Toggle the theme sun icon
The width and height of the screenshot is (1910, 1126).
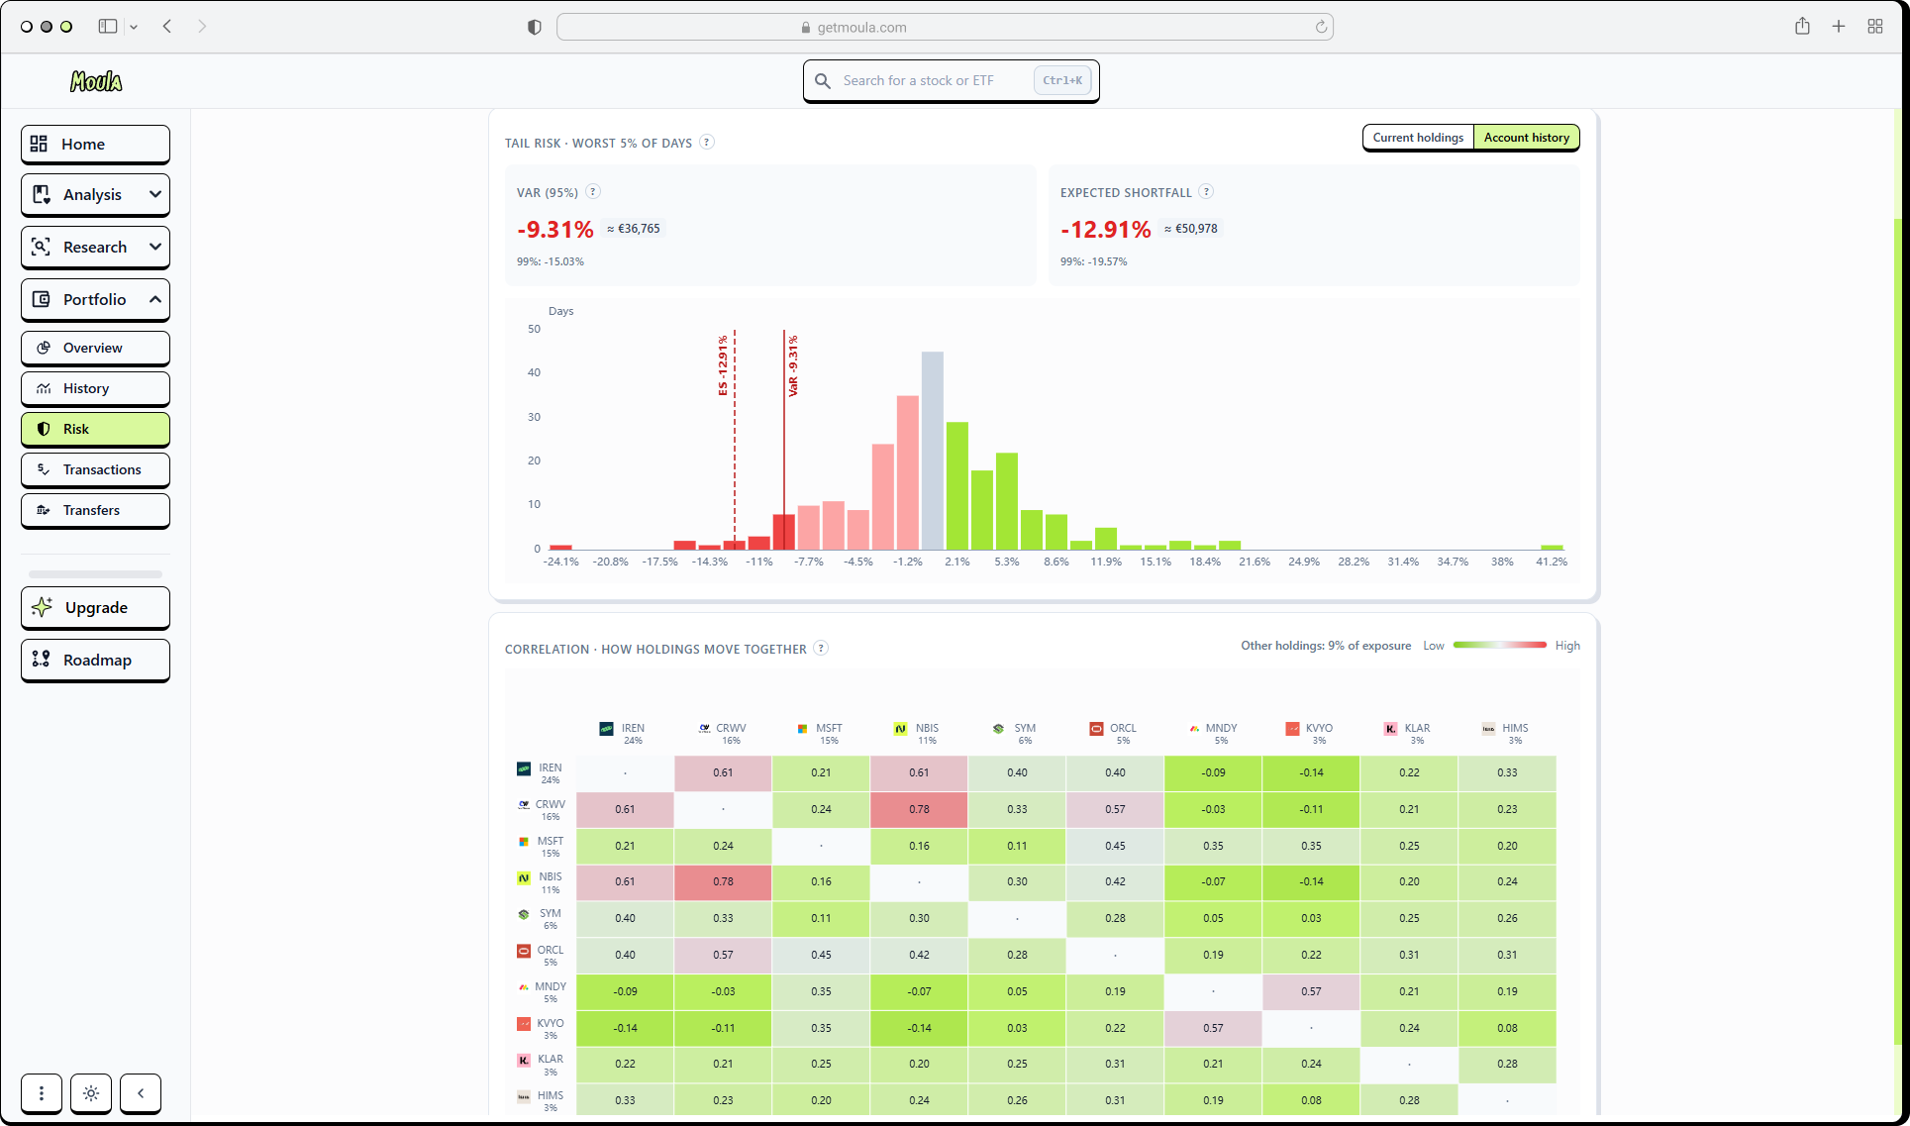point(91,1093)
